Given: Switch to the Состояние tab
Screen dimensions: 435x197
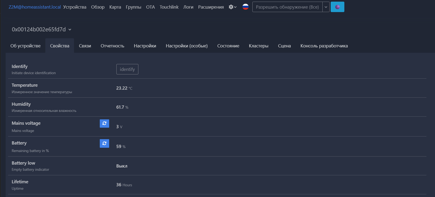Looking at the screenshot, I should pos(228,46).
